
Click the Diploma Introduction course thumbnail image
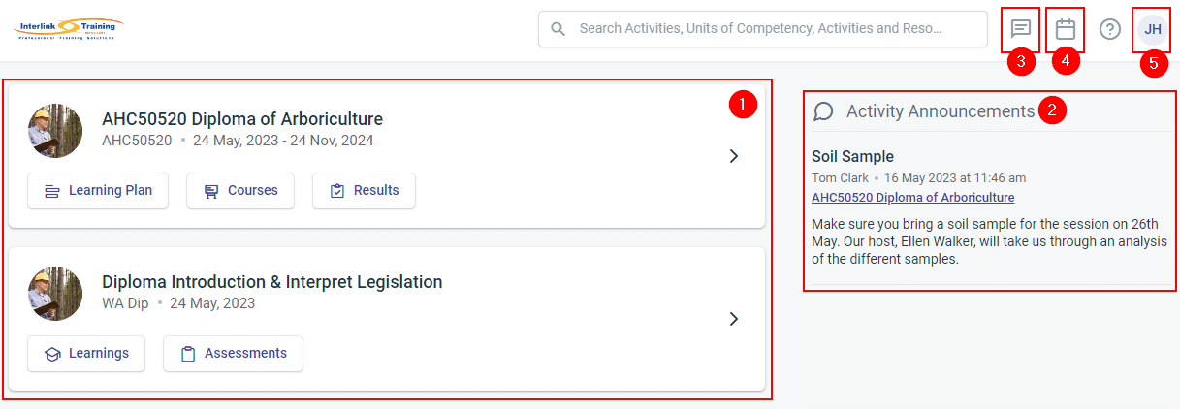[x=55, y=294]
